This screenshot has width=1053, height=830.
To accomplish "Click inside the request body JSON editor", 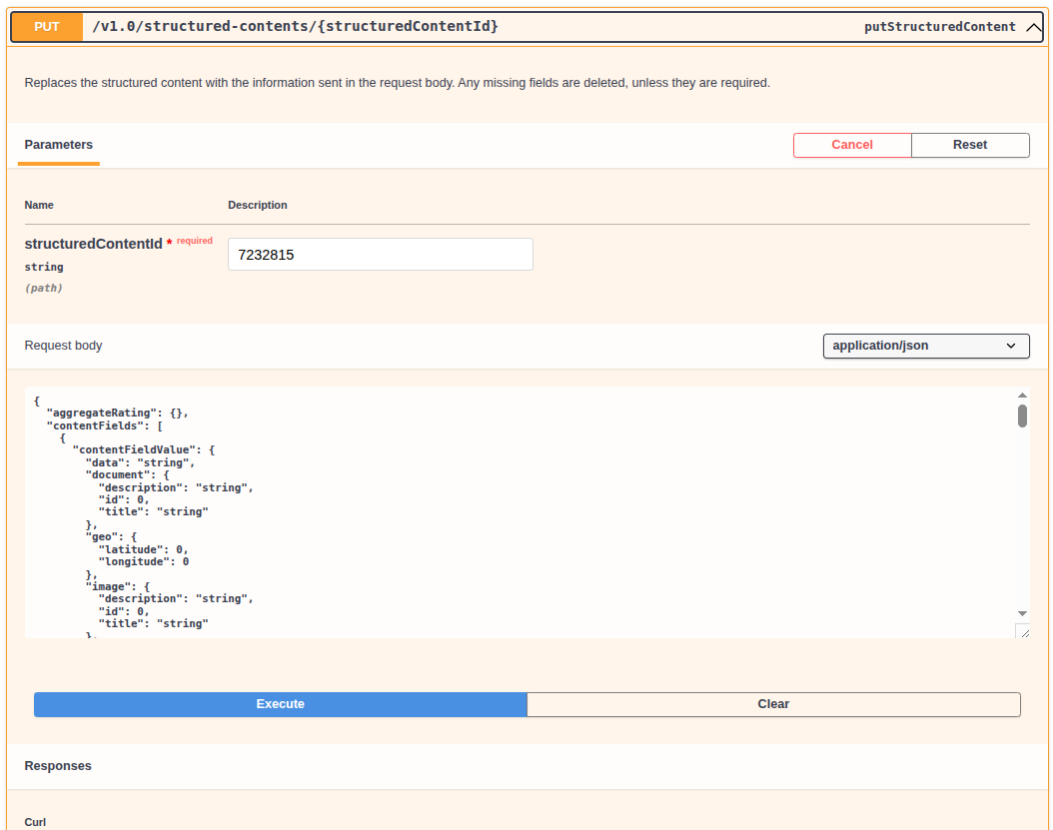I will (500, 509).
